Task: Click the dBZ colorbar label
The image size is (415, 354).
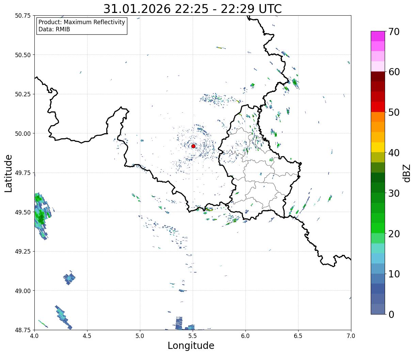Action: click(x=406, y=173)
